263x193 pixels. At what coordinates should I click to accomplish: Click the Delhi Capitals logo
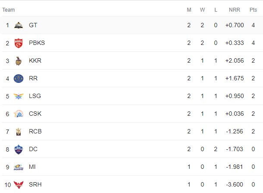point(19,149)
